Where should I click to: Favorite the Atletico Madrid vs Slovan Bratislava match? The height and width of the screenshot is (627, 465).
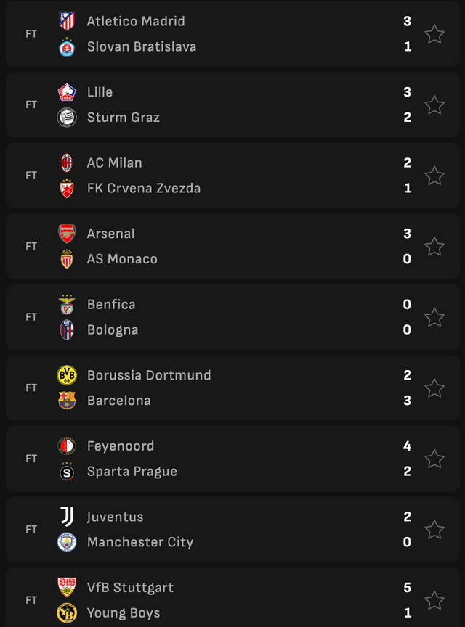(434, 34)
